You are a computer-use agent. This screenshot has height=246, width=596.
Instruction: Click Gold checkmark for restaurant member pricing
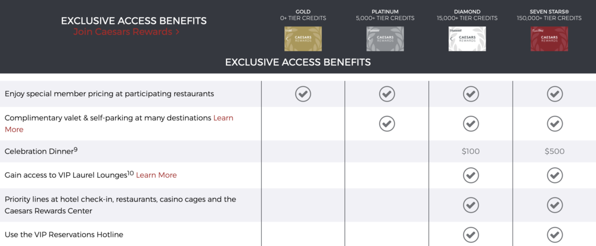(303, 94)
